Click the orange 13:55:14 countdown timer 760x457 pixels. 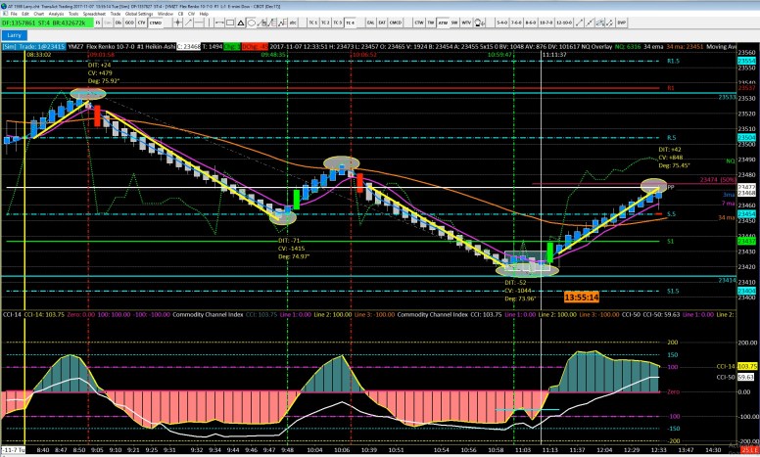581,296
